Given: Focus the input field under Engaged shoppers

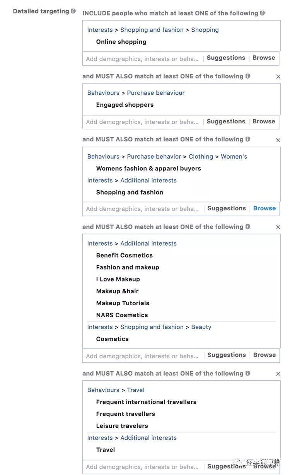Looking at the screenshot, I should 143,122.
